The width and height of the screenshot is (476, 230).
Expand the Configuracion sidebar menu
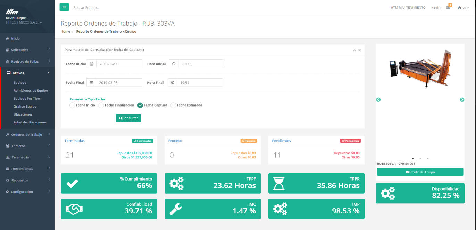coord(27,192)
